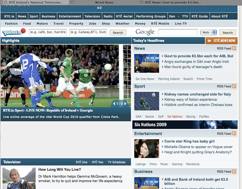
Task: Click the yourlocal Search button
Action: click(x=118, y=33)
